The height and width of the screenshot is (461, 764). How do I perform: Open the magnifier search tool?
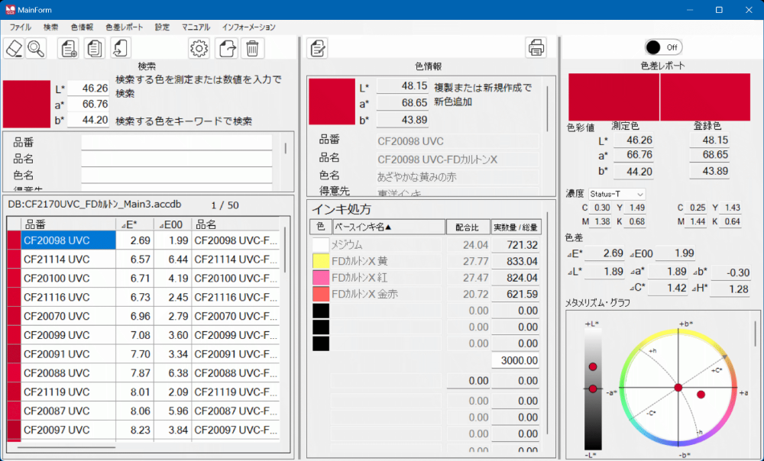pyautogui.click(x=36, y=48)
